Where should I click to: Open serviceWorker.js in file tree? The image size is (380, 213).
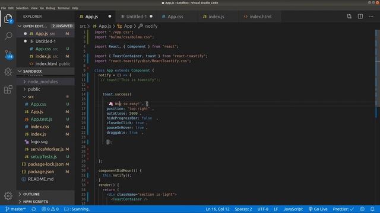[46, 149]
